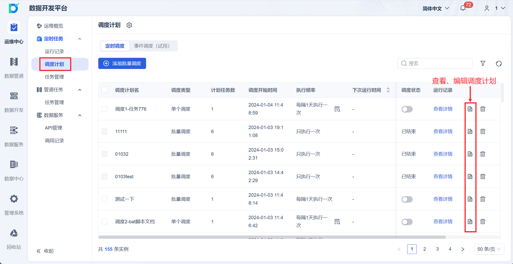The height and width of the screenshot is (264, 513).
Task: Check the box for row 11111
Action: coord(105,131)
